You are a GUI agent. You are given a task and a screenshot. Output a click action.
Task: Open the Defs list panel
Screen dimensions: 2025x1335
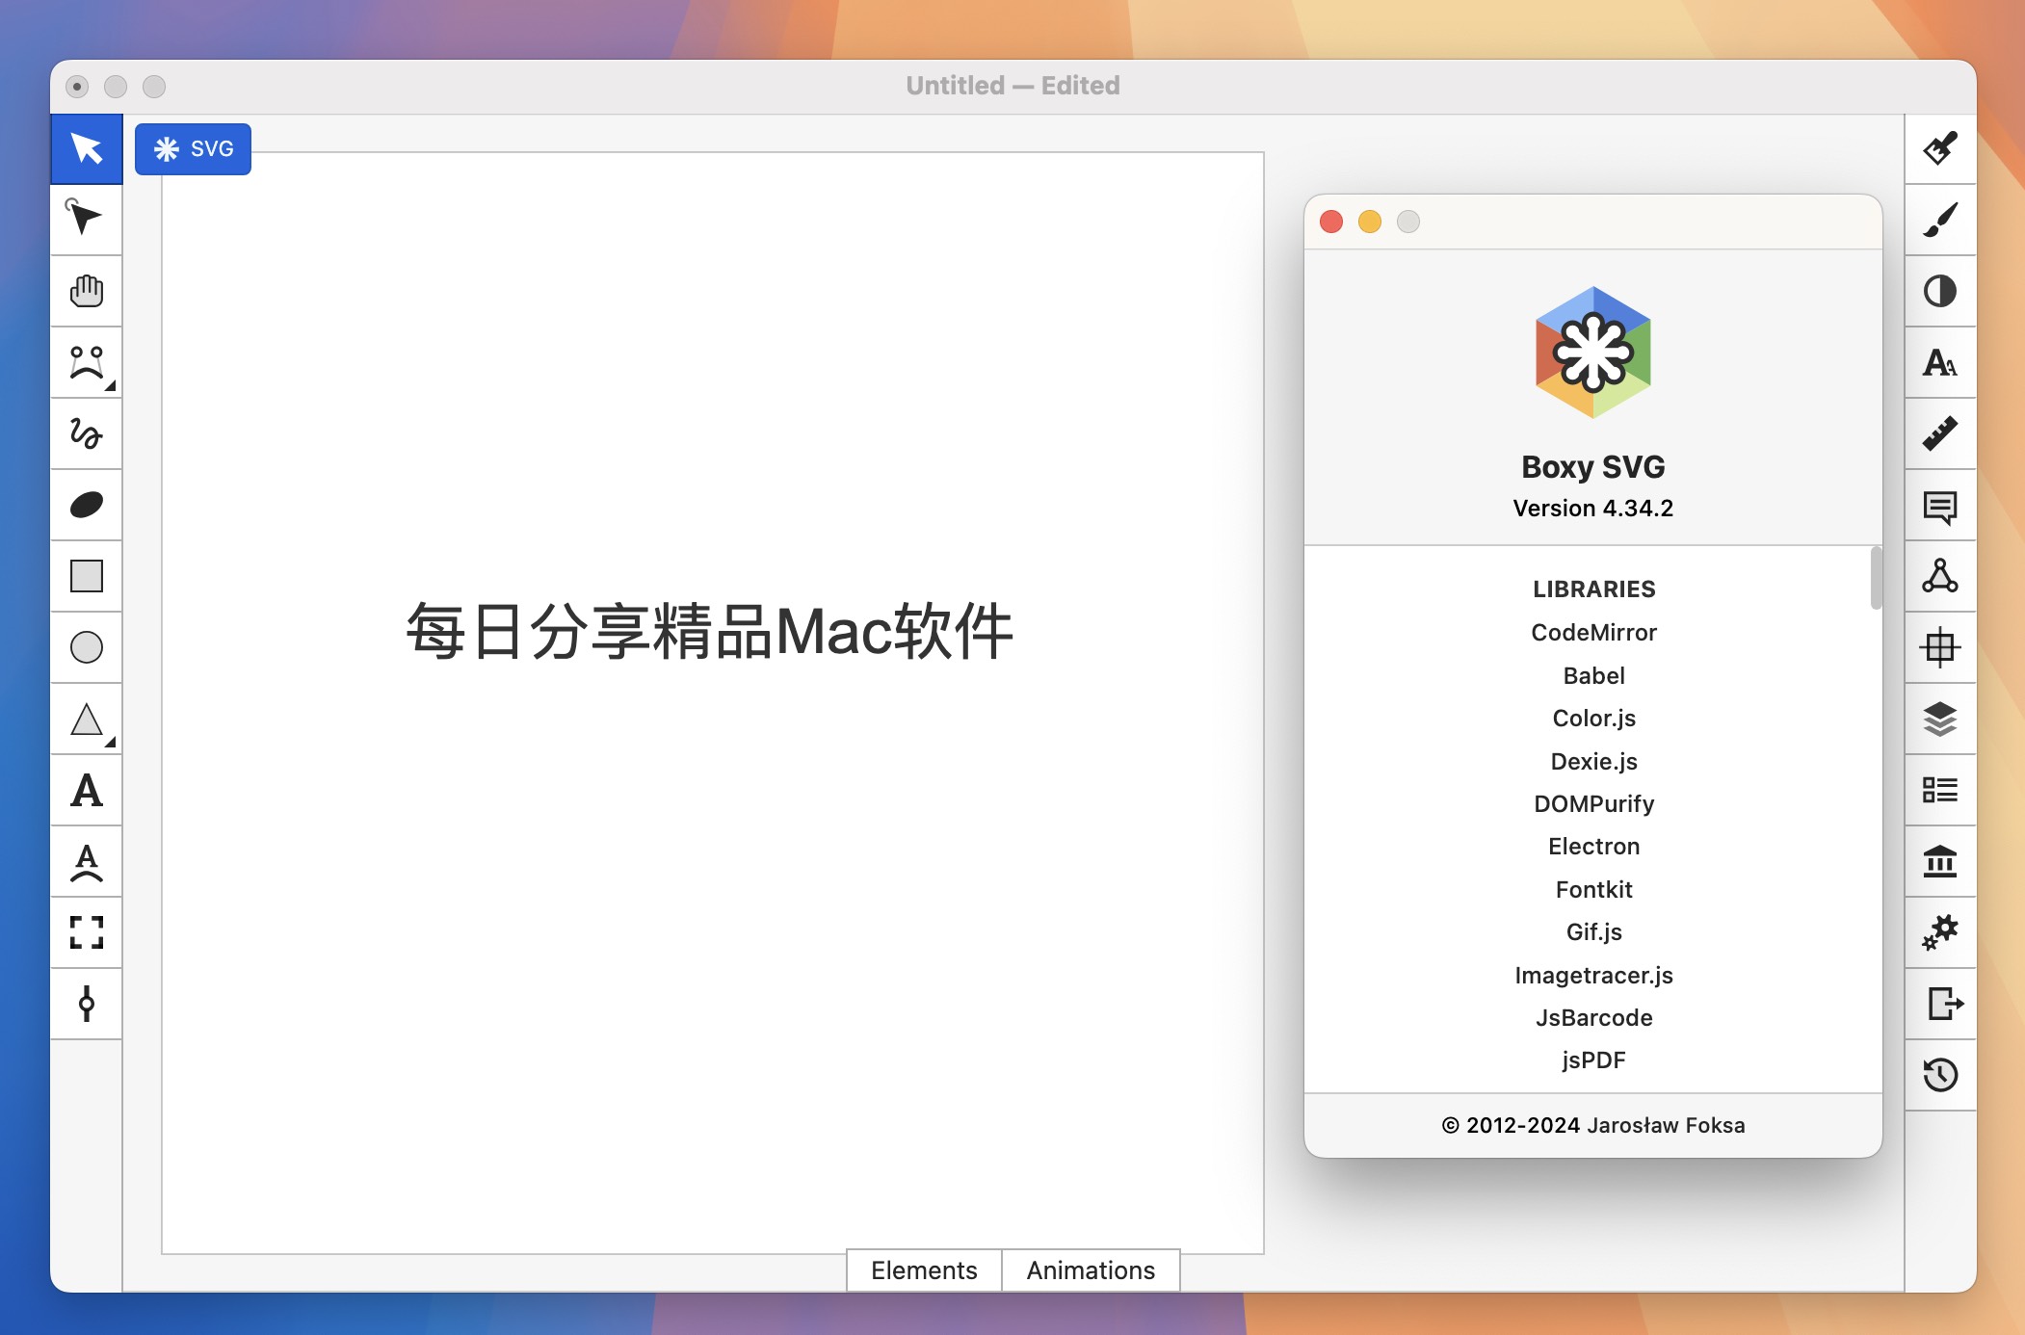pos(1940,790)
